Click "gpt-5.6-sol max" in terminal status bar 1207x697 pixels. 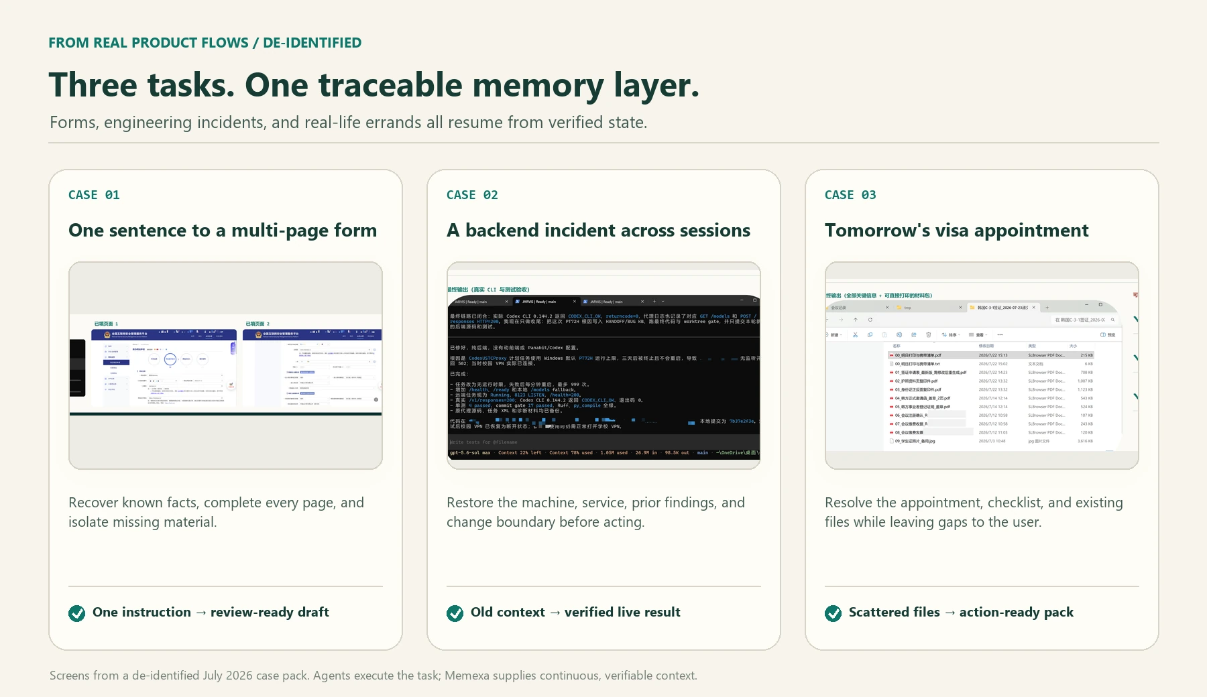470,452
